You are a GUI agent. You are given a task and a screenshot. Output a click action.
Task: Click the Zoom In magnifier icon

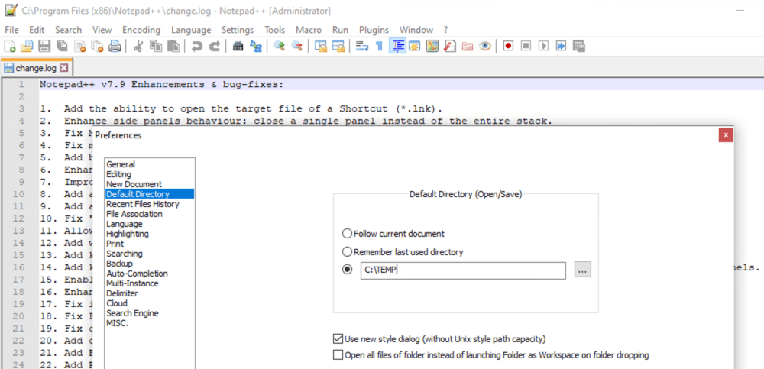pos(279,47)
